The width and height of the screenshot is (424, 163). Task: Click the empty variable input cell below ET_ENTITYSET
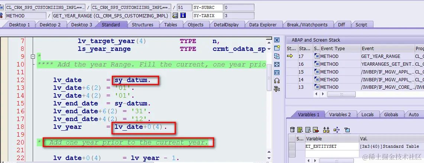pyautogui.click(x=332, y=153)
